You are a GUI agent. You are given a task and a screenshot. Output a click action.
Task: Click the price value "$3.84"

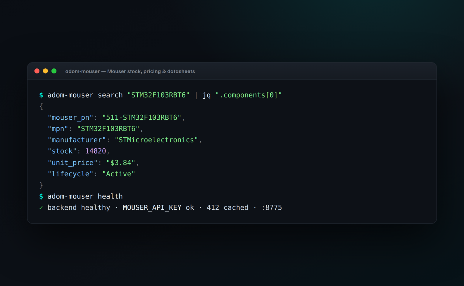(121, 163)
